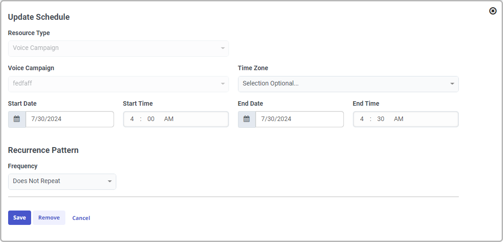The width and height of the screenshot is (503, 242).
Task: Open the Voice Campaign fedfaff dropdown
Action: (119, 84)
